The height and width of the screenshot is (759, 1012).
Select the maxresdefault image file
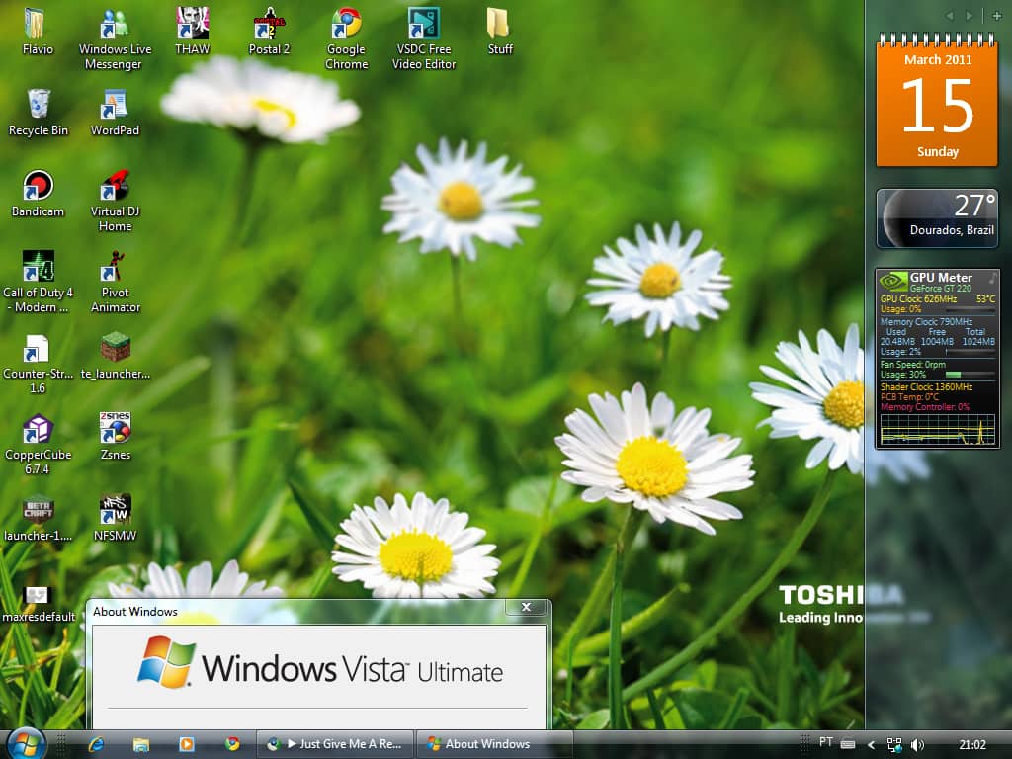39,604
